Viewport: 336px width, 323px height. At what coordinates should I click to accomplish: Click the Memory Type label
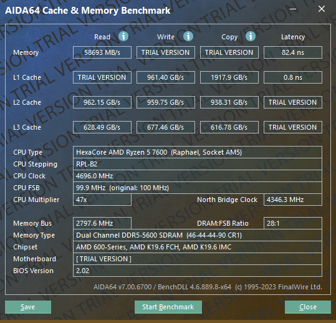(x=34, y=236)
